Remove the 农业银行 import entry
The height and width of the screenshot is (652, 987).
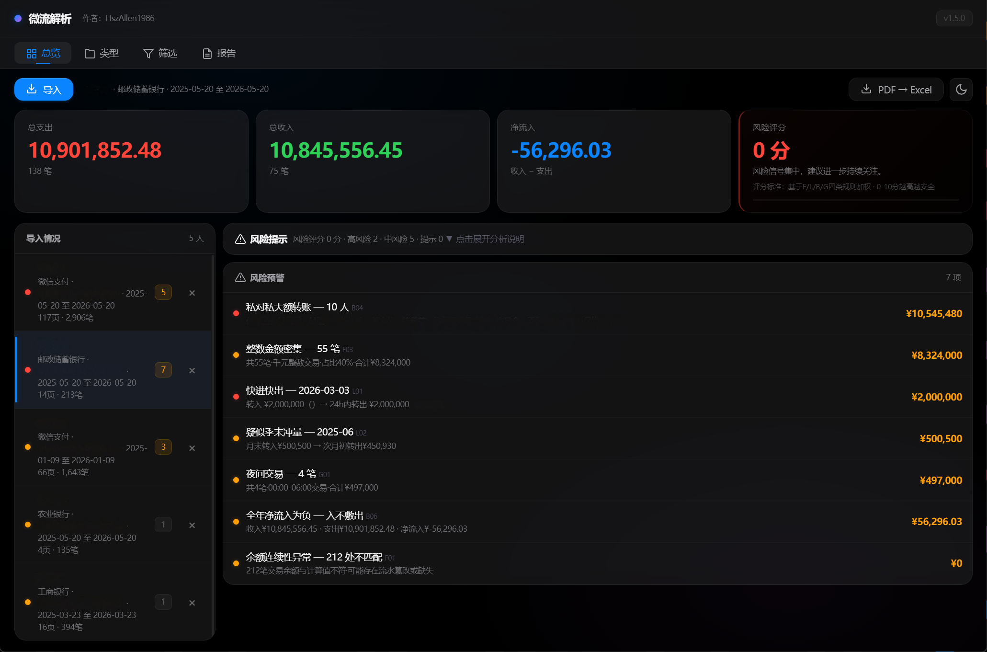click(x=192, y=525)
